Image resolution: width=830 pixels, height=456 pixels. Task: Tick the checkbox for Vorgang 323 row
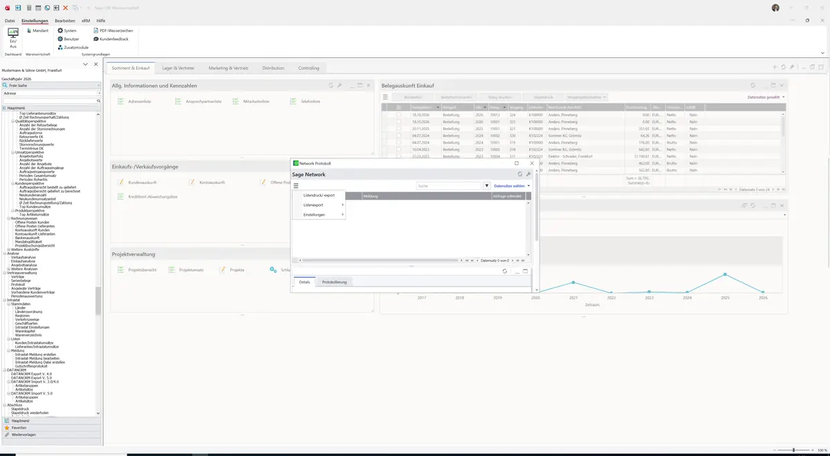(x=398, y=122)
